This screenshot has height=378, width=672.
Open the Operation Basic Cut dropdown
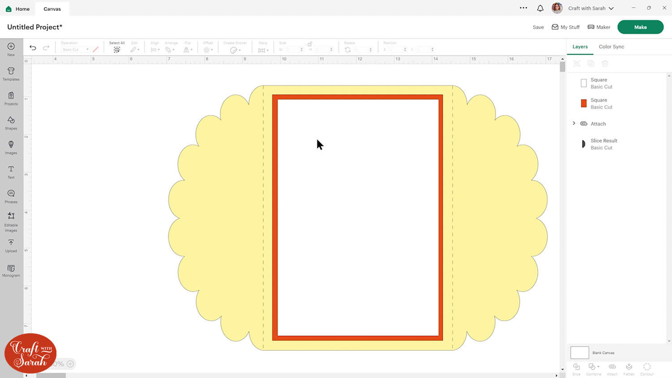(x=75, y=50)
